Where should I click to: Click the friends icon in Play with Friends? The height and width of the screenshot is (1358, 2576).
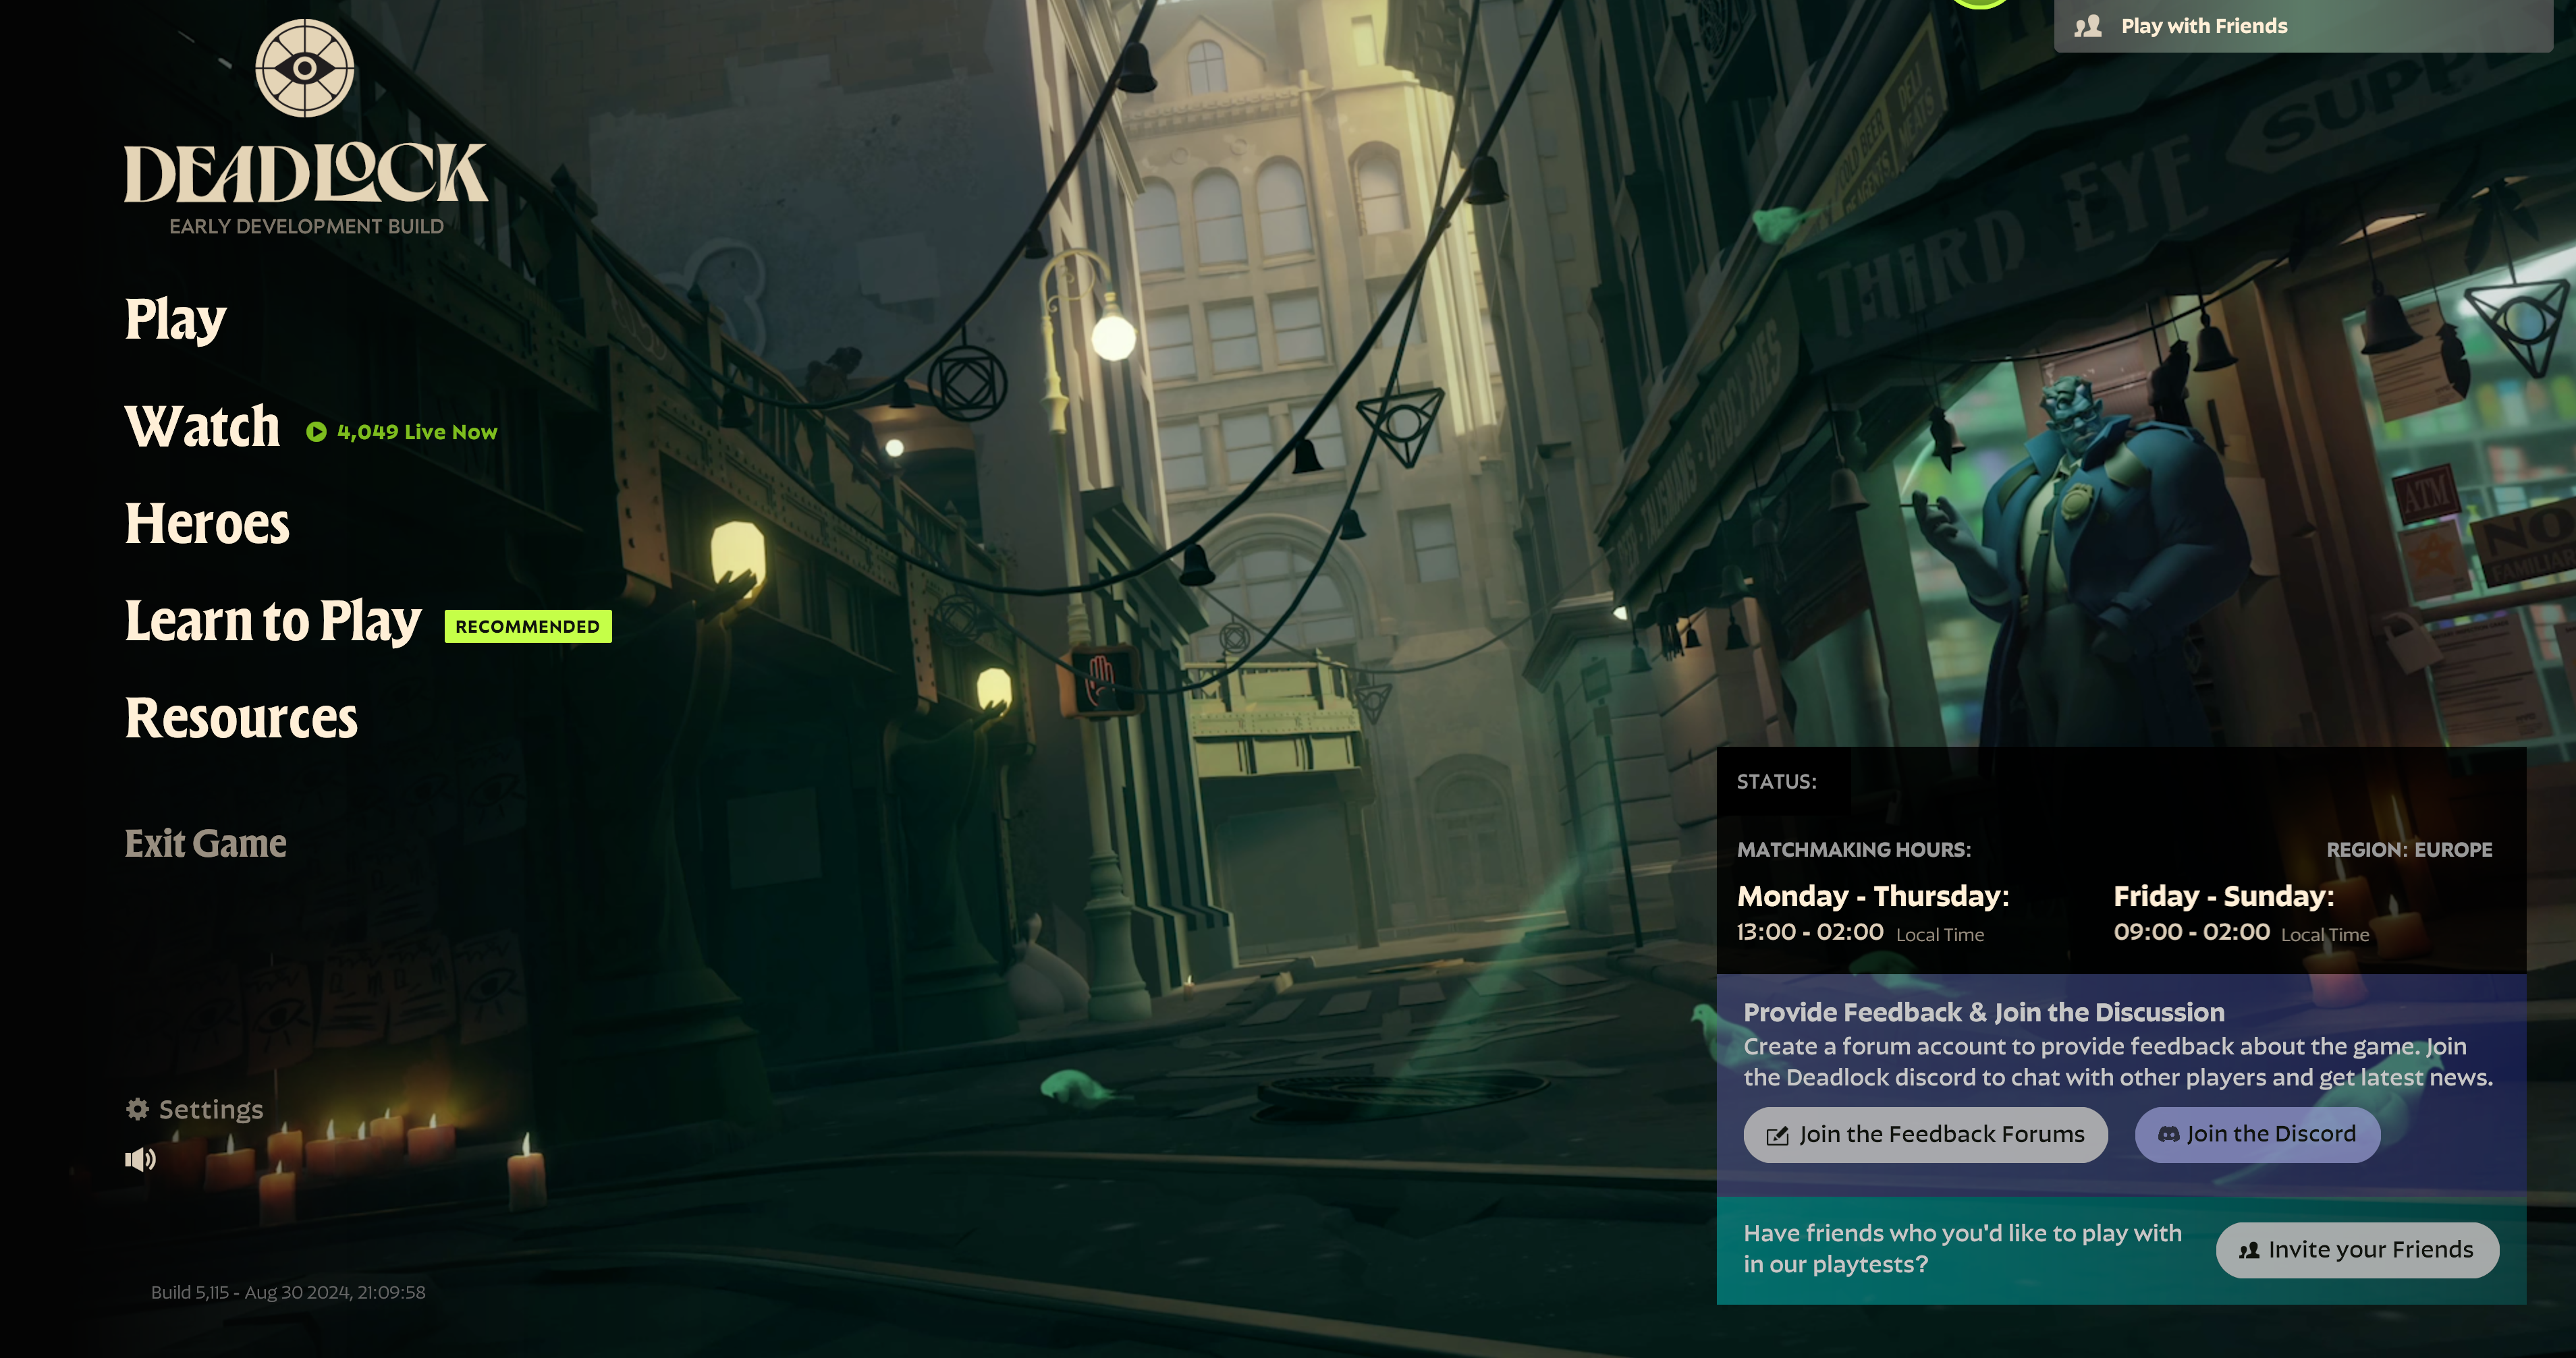coord(2088,26)
